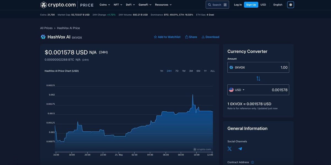The image size is (331, 165).
Task: Click the 0XVOX amount field showing 1.00
Action: 258,67
